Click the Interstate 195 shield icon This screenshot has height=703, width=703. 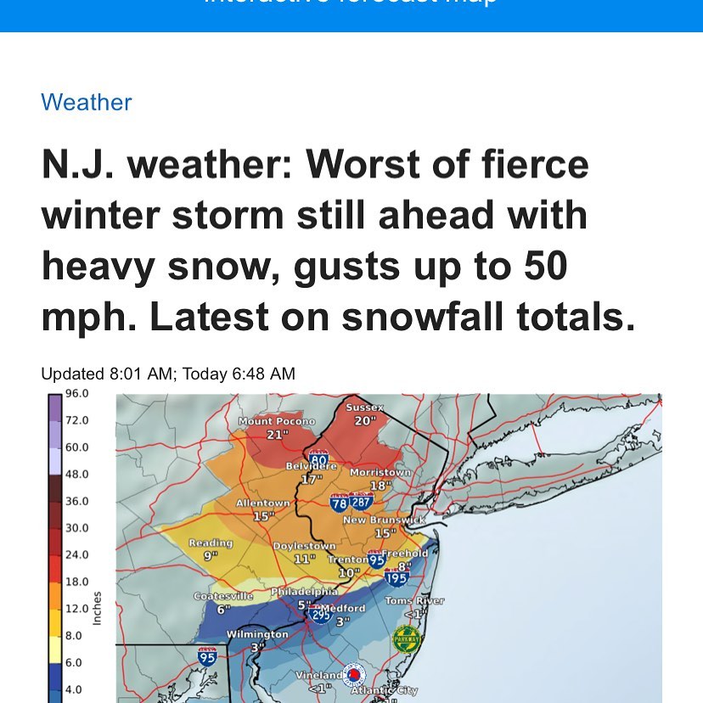(396, 578)
